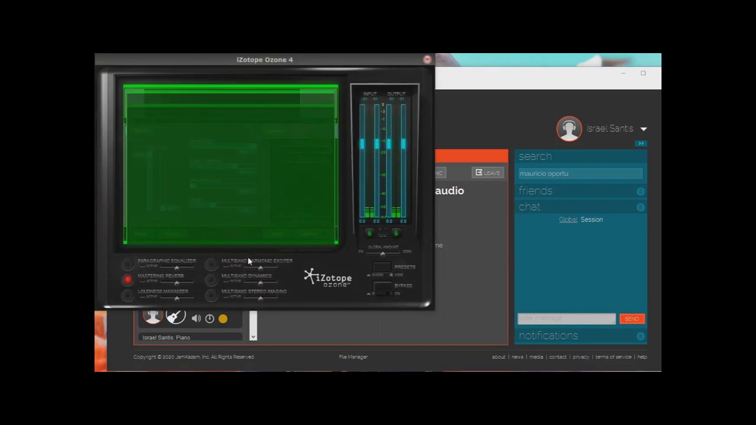This screenshot has height=425, width=756.
Task: Click the chat count badge
Action: click(x=641, y=207)
